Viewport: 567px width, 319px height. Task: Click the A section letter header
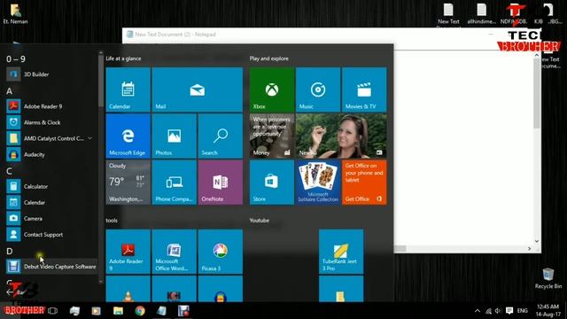click(9, 91)
